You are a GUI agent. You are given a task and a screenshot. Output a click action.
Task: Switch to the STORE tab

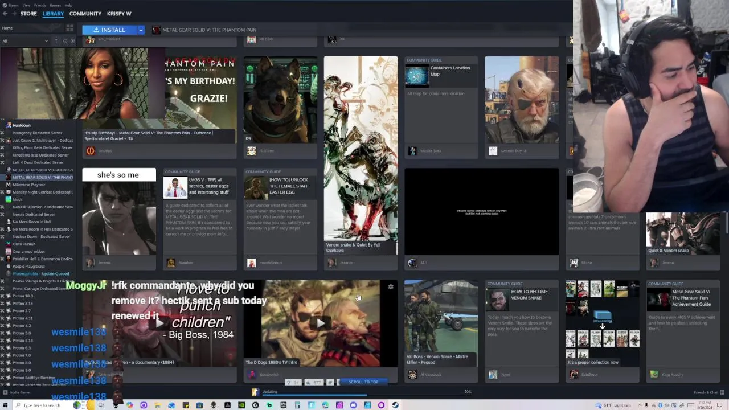coord(28,14)
